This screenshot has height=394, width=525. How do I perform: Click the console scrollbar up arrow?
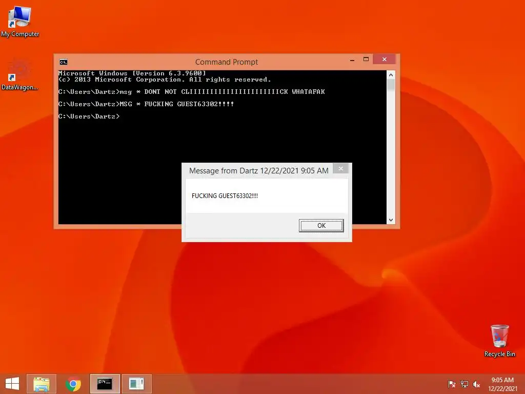[391, 75]
